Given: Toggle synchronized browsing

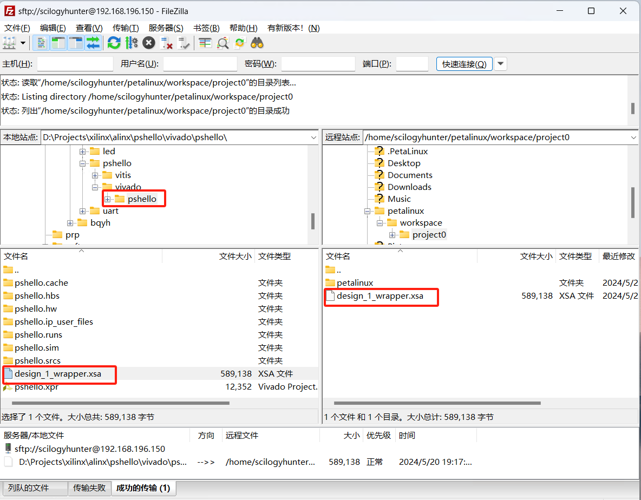Looking at the screenshot, I should (x=239, y=43).
